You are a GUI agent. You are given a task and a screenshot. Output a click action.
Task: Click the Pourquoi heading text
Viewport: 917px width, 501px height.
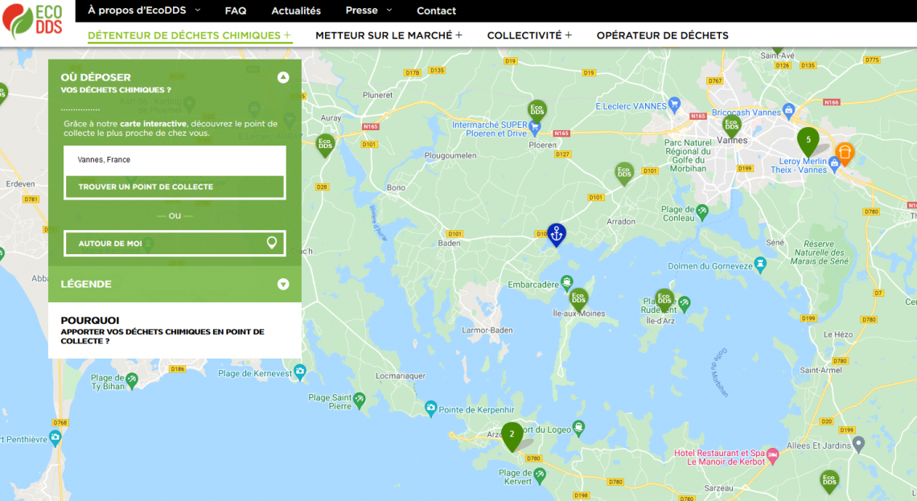click(90, 320)
